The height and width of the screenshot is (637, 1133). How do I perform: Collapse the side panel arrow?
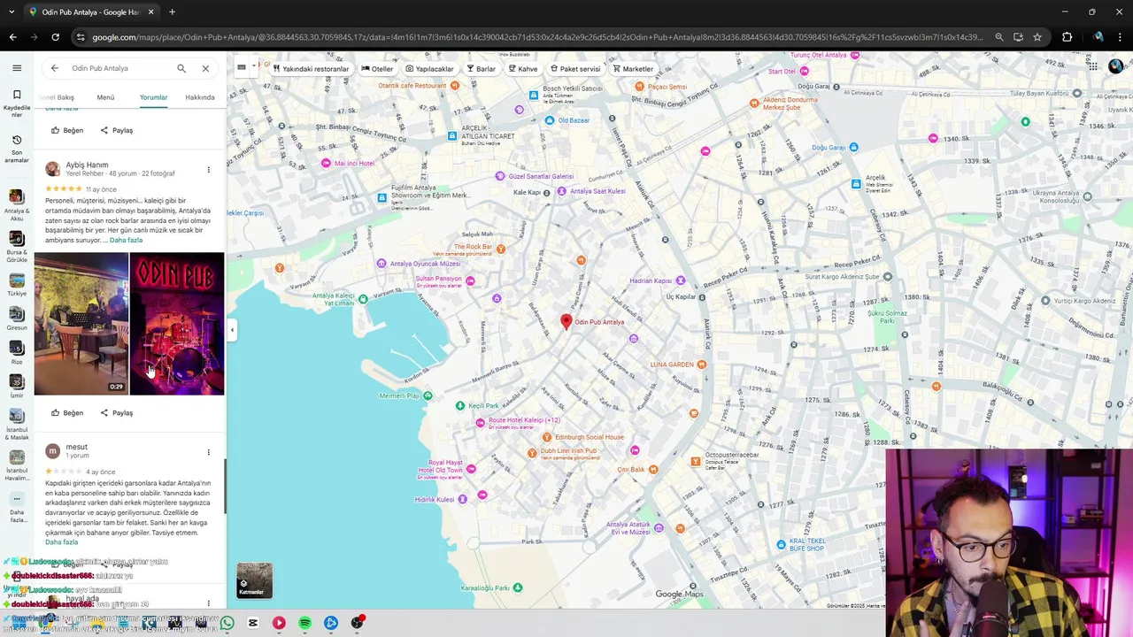(x=232, y=330)
